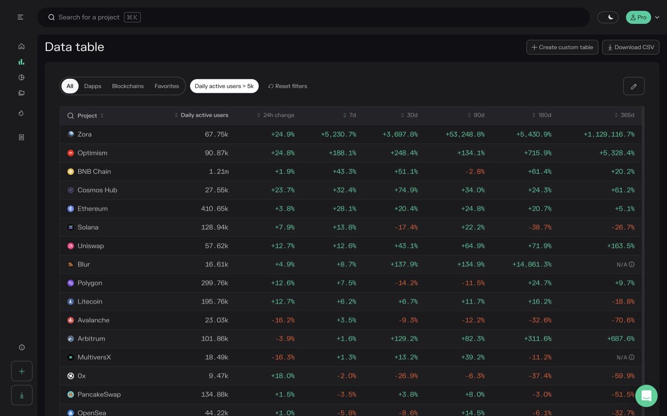Click the Download CSV button
667x416 pixels.
[x=631, y=47]
